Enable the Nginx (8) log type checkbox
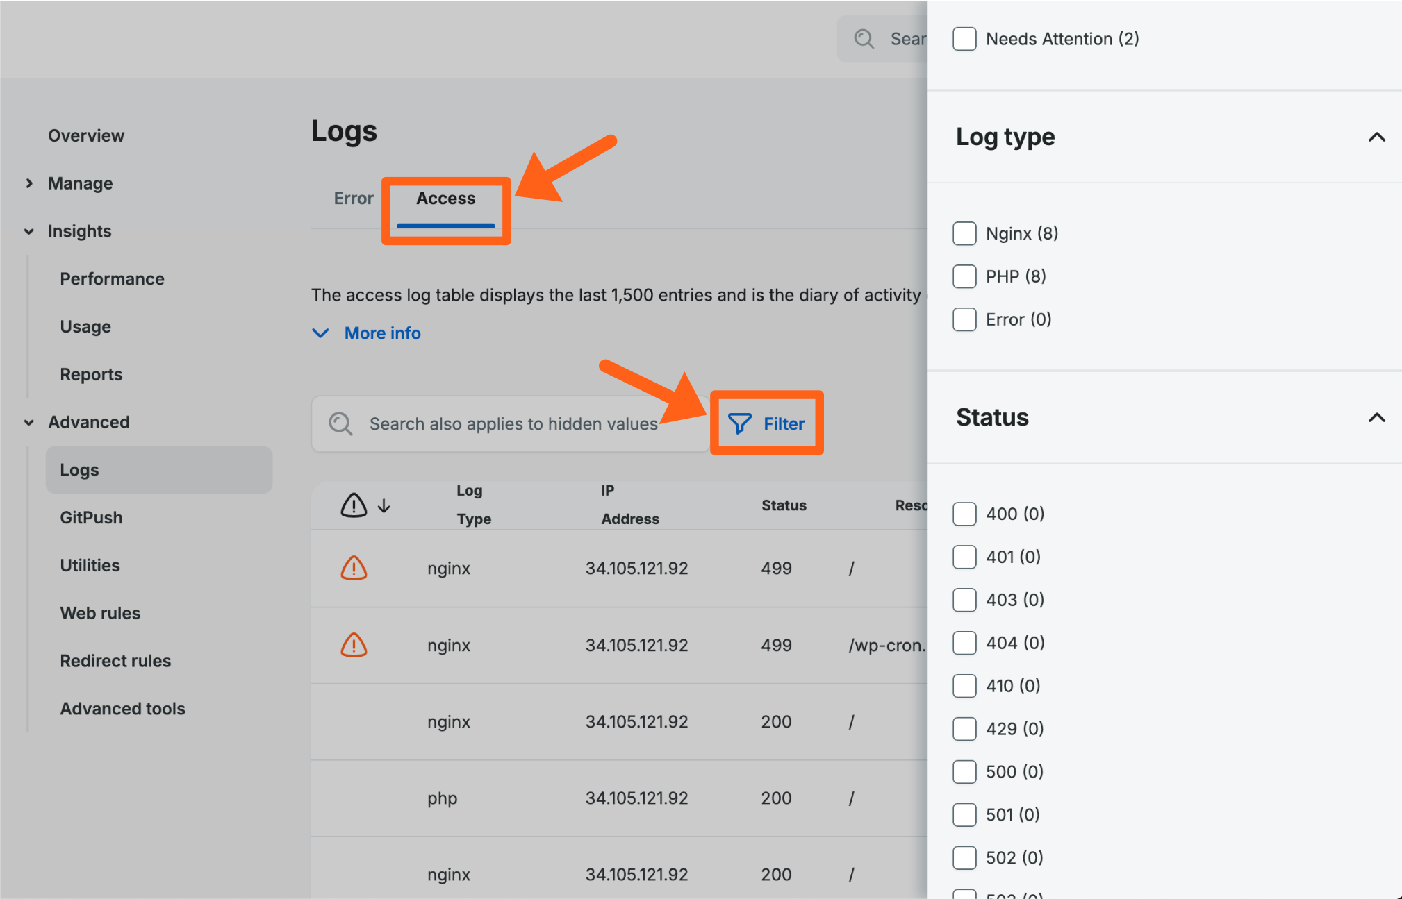 [x=964, y=233]
